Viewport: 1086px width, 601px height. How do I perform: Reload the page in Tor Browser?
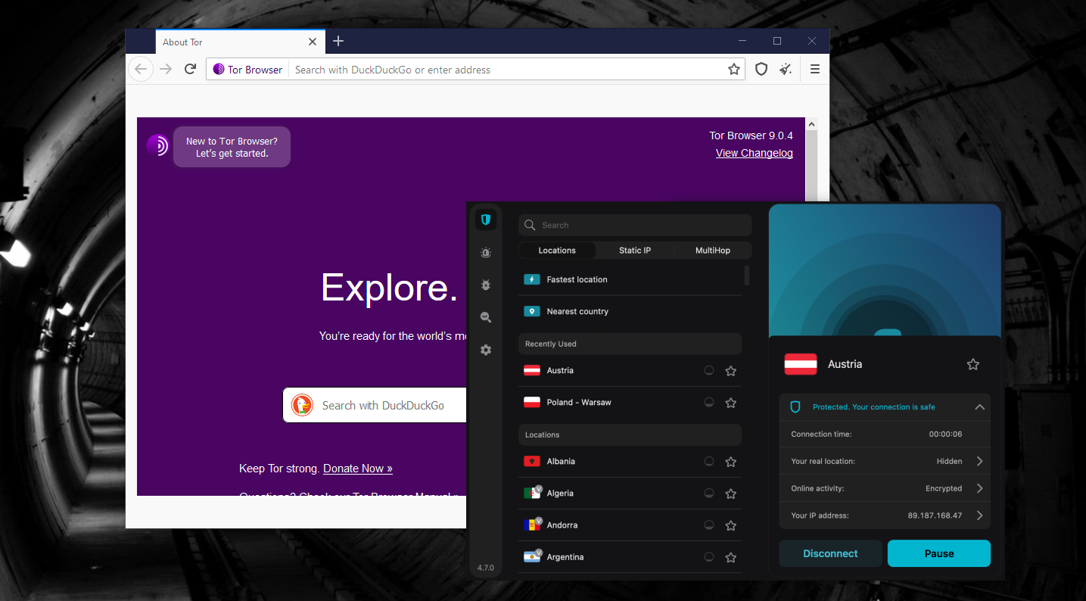tap(191, 70)
